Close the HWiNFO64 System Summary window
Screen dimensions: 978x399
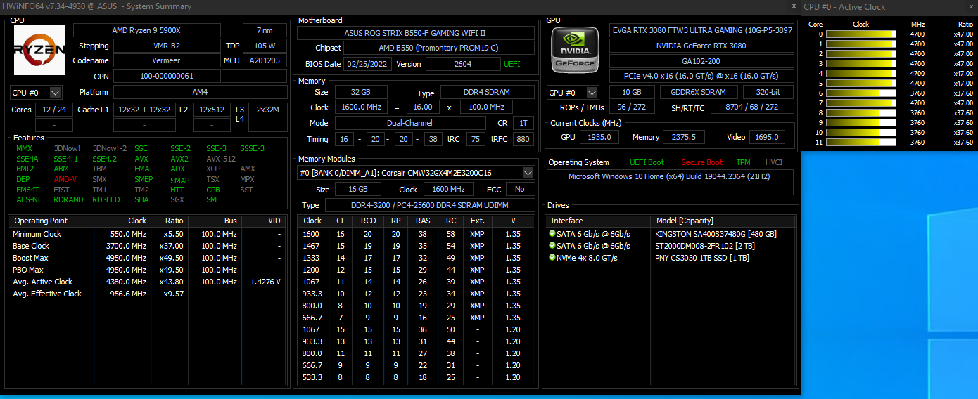pyautogui.click(x=792, y=6)
